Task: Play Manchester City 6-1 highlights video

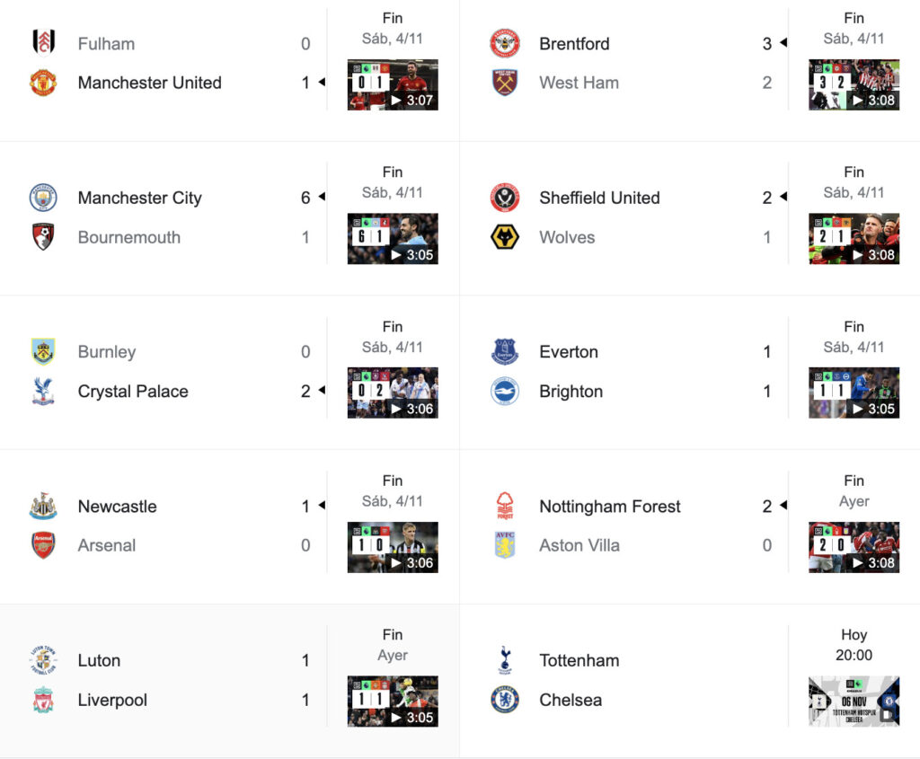Action: pyautogui.click(x=393, y=239)
